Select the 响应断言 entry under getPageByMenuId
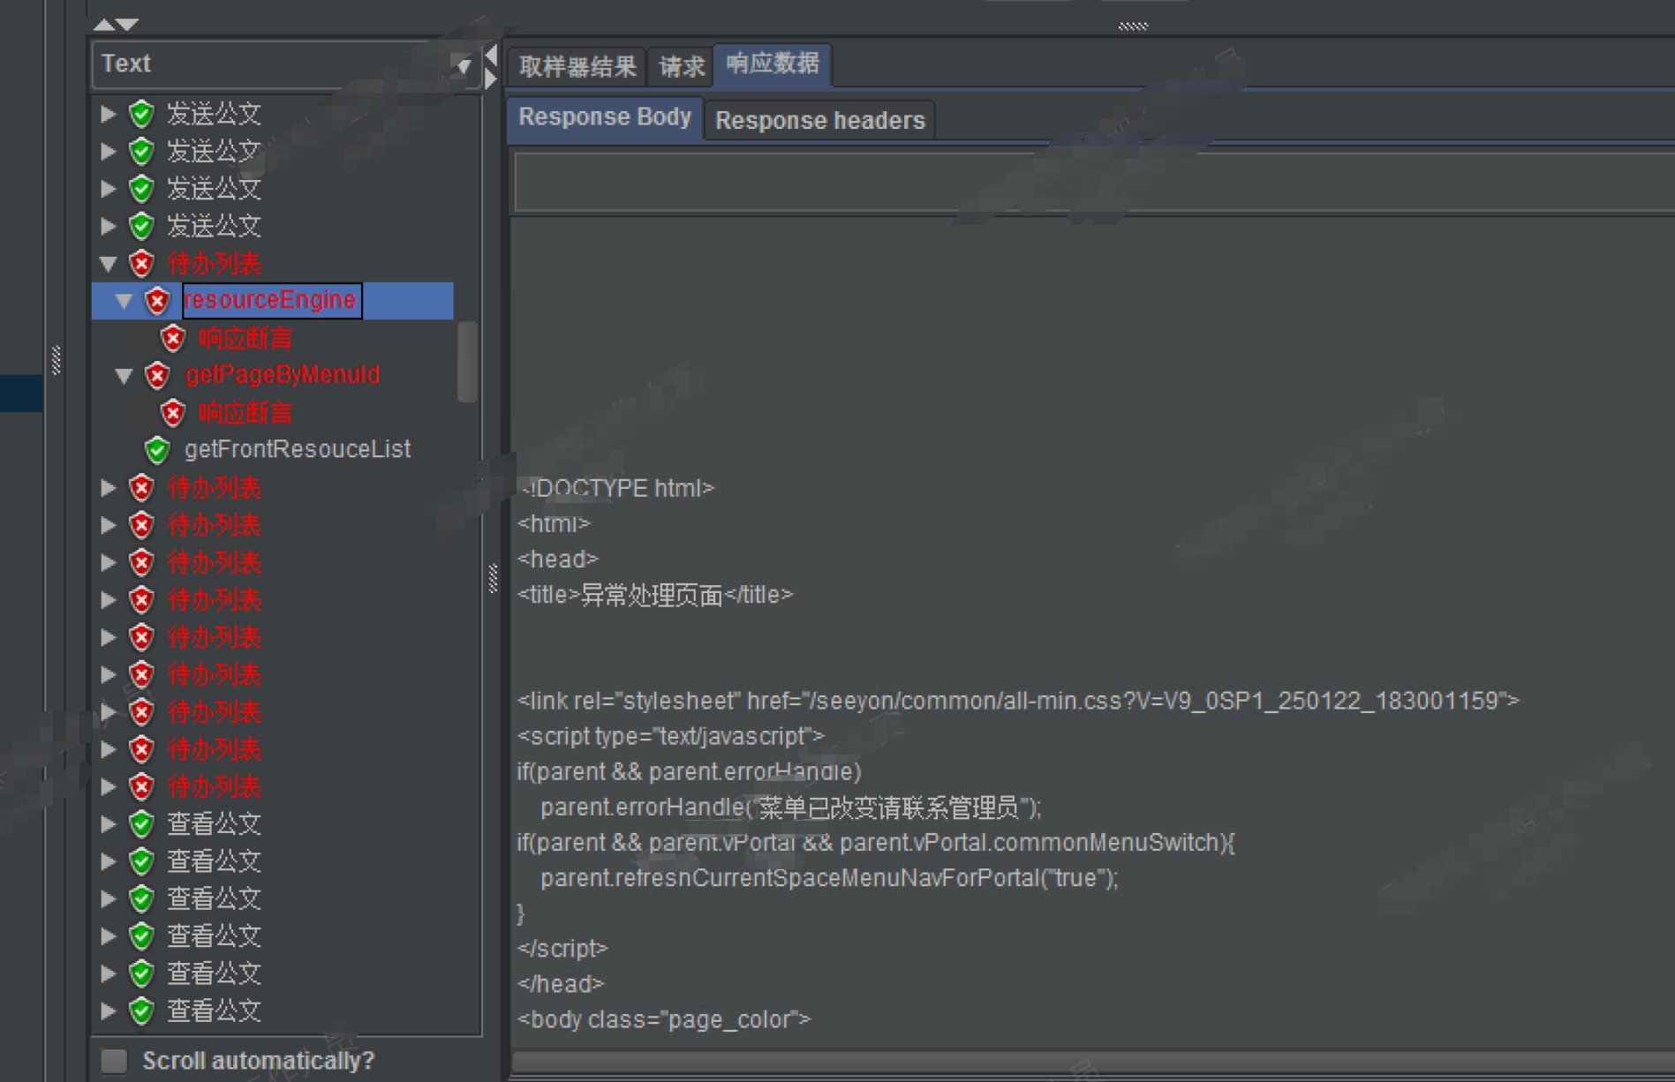 click(x=245, y=413)
